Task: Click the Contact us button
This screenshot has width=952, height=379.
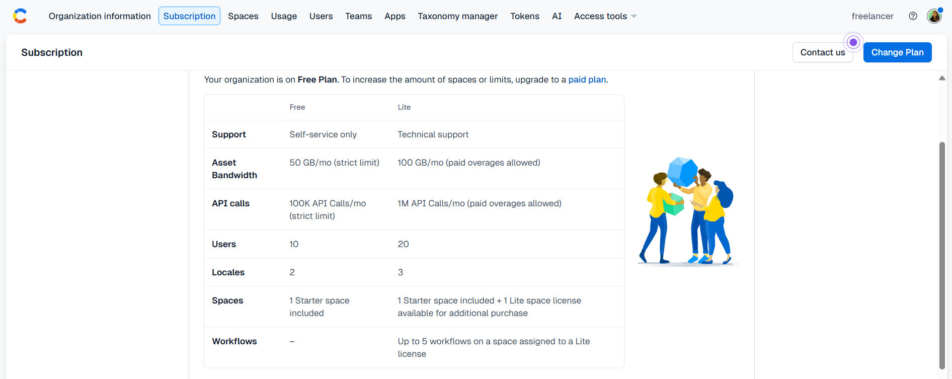Action: [823, 52]
